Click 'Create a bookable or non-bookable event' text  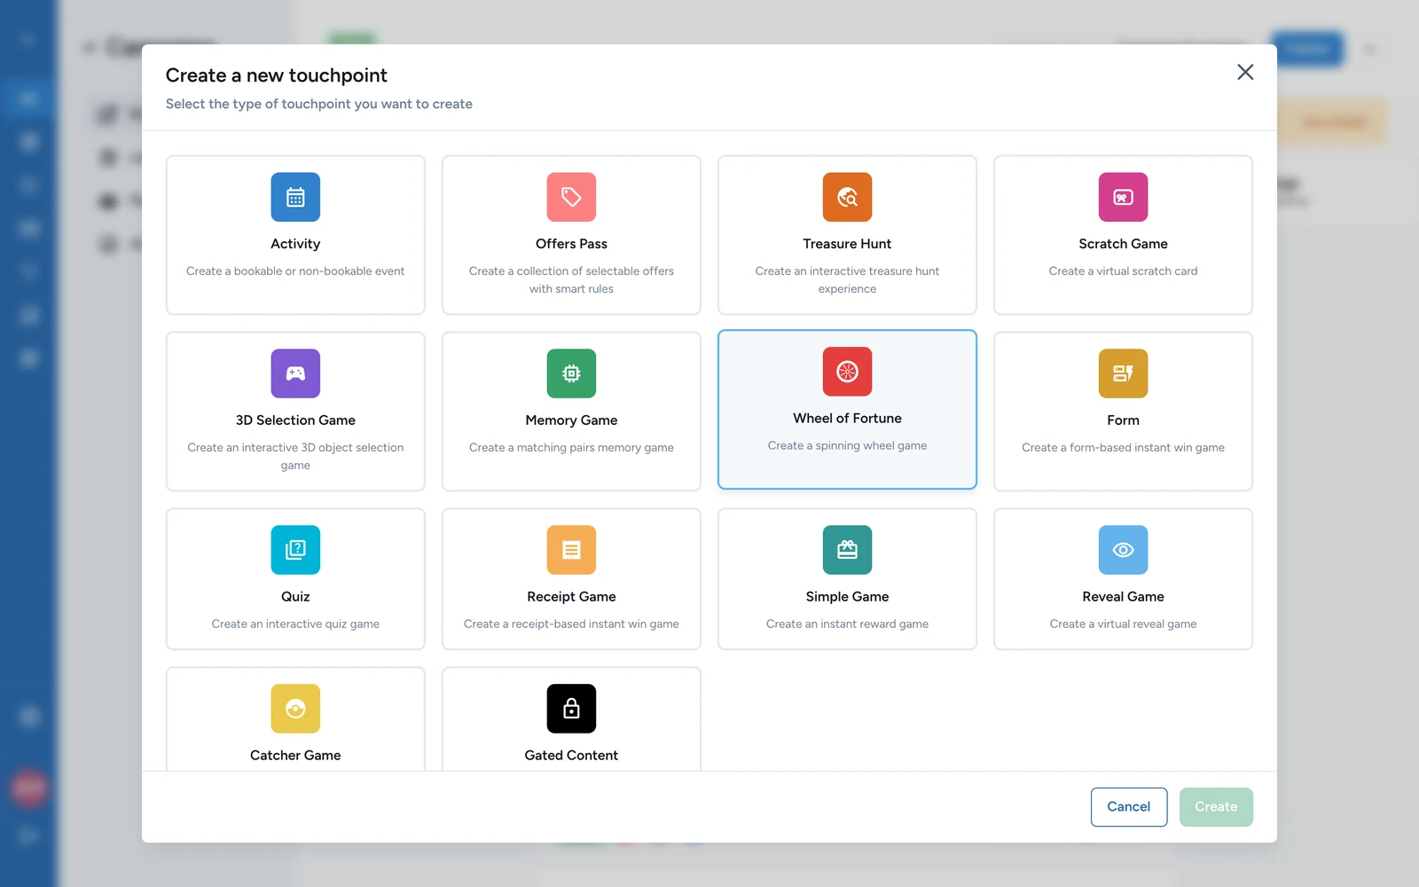[x=295, y=271]
